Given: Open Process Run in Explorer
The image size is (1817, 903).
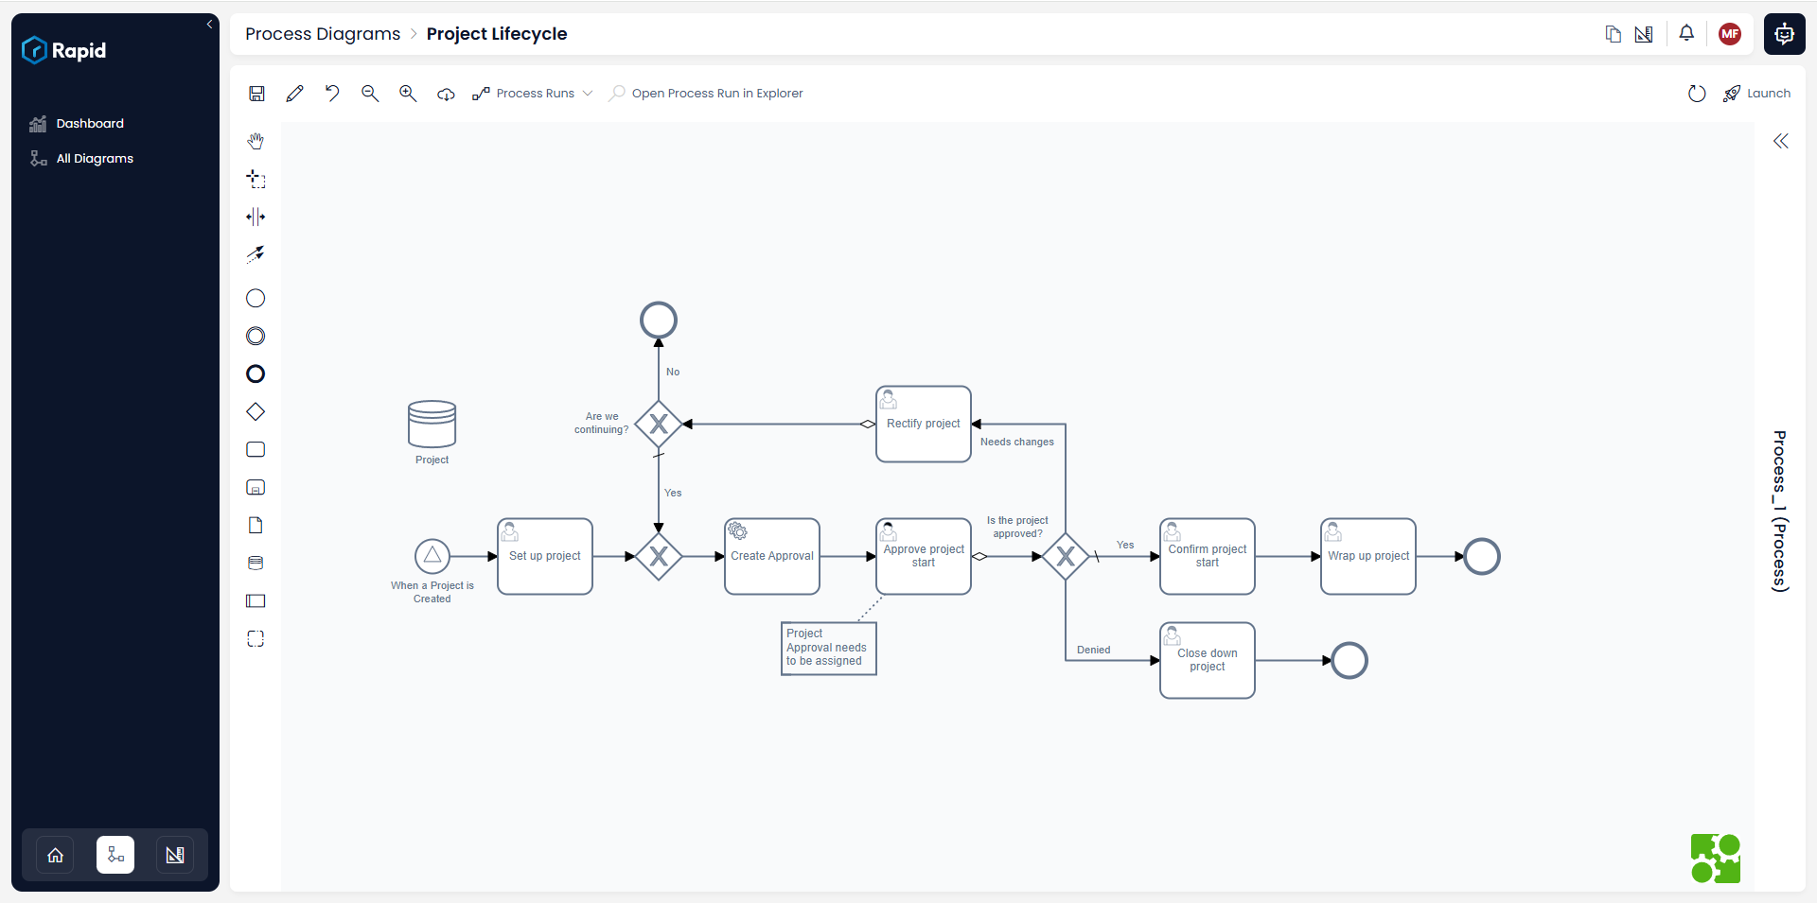Looking at the screenshot, I should click(x=706, y=94).
